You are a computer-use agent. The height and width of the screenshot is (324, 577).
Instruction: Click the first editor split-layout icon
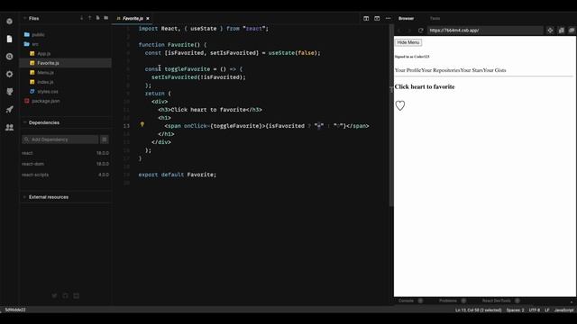[366, 18]
